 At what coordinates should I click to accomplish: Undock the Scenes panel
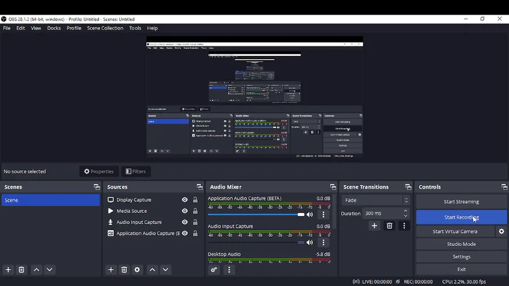click(97, 187)
